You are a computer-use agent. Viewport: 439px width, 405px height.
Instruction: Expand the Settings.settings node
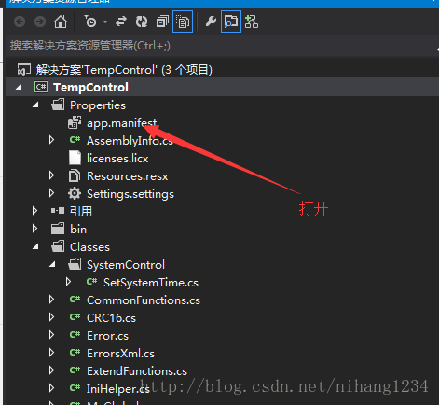[x=51, y=193]
